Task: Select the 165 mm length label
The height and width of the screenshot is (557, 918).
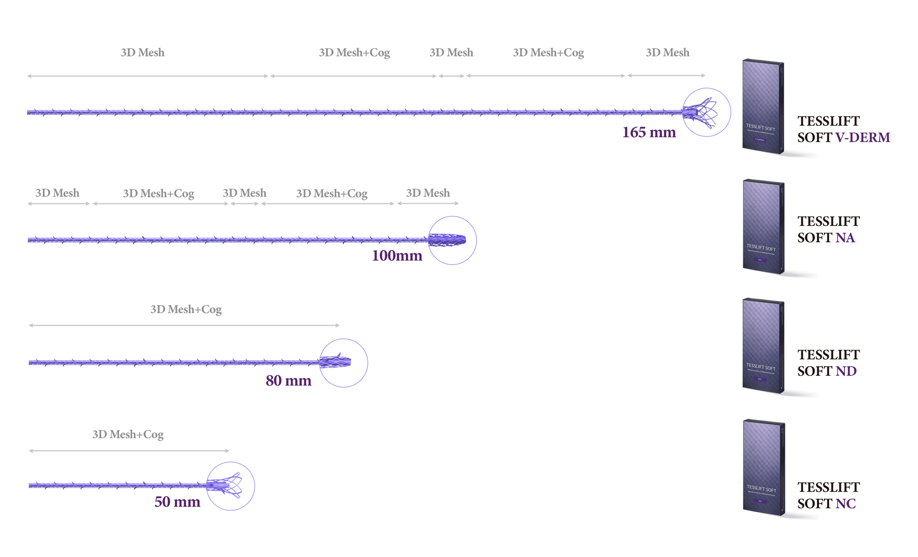Action: click(x=649, y=133)
